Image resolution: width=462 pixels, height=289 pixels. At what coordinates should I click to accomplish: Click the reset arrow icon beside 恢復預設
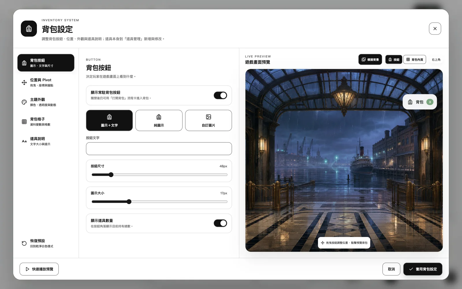point(24,243)
